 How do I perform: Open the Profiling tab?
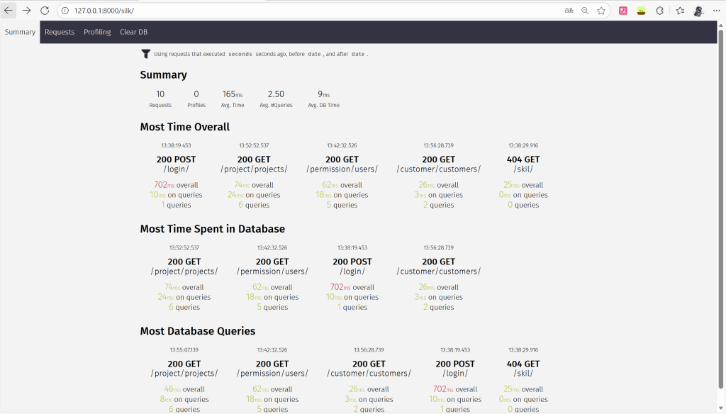click(x=97, y=32)
